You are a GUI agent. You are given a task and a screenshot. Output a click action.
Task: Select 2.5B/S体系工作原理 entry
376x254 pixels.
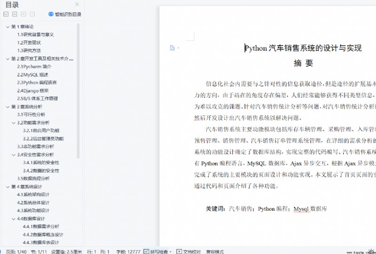coord(38,99)
